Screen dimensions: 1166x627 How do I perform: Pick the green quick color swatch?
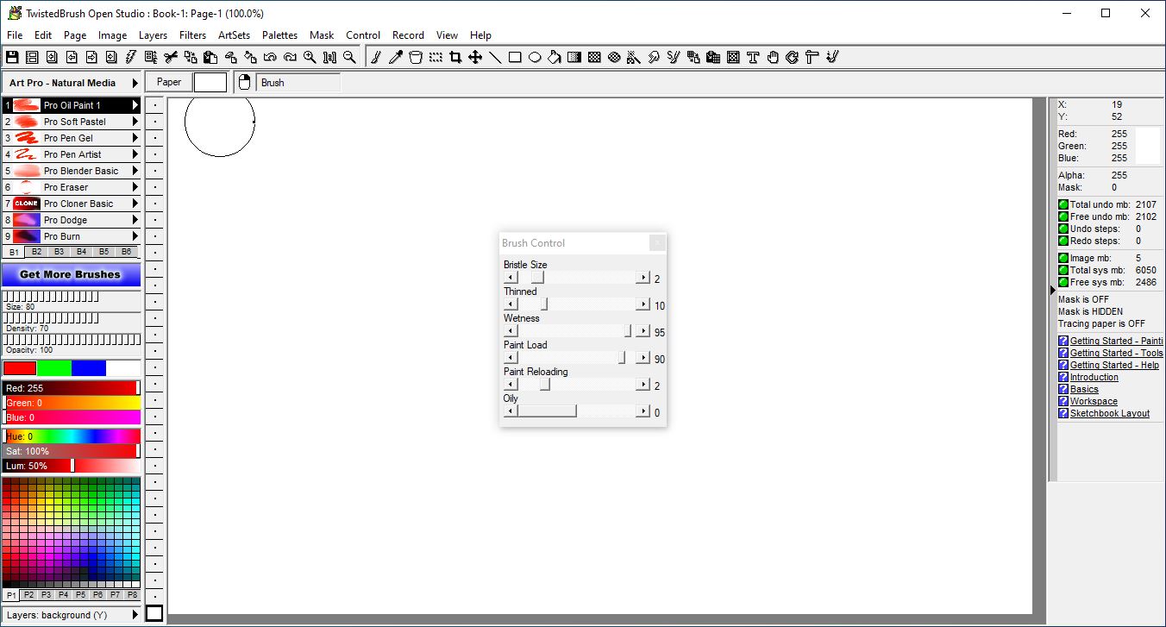(53, 368)
